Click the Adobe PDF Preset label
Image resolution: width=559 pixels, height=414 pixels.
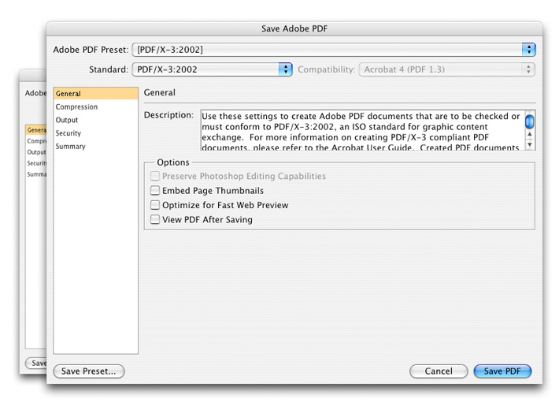coord(91,50)
